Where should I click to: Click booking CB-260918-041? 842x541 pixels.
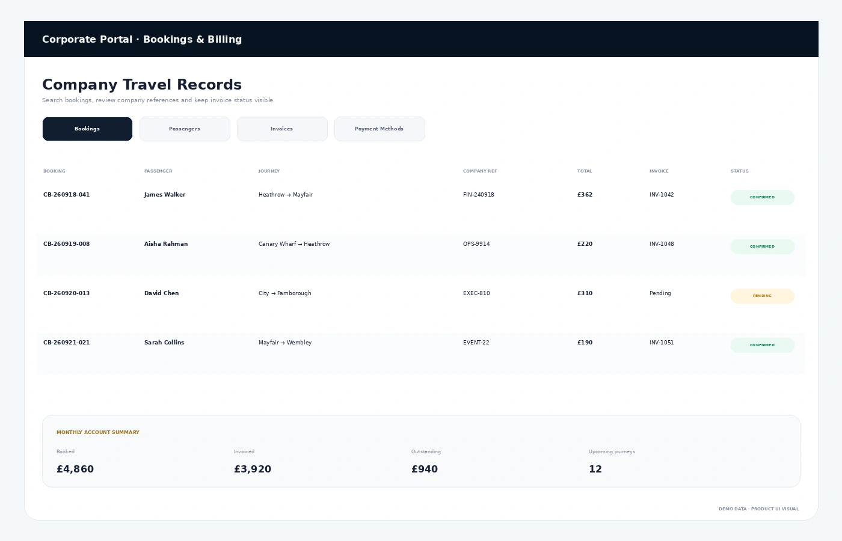[x=66, y=195]
